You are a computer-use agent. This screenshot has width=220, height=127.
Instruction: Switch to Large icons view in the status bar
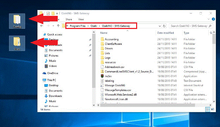(213, 109)
